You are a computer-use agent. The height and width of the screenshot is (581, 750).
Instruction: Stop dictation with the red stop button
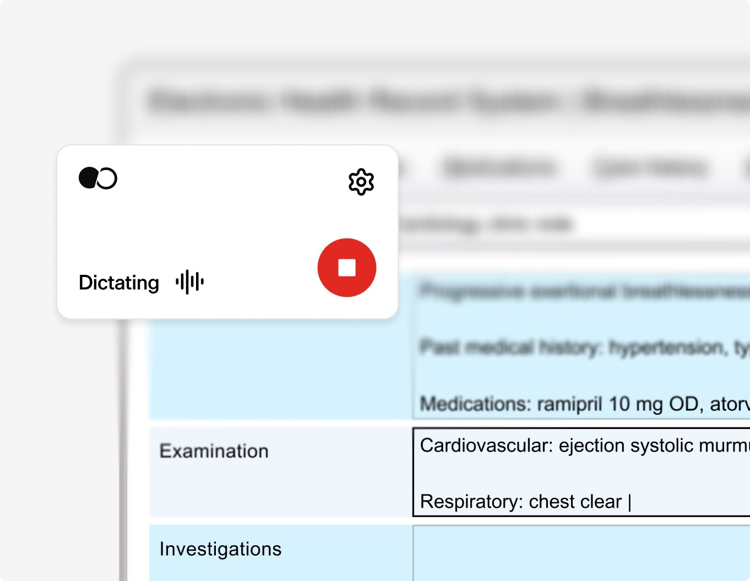347,268
